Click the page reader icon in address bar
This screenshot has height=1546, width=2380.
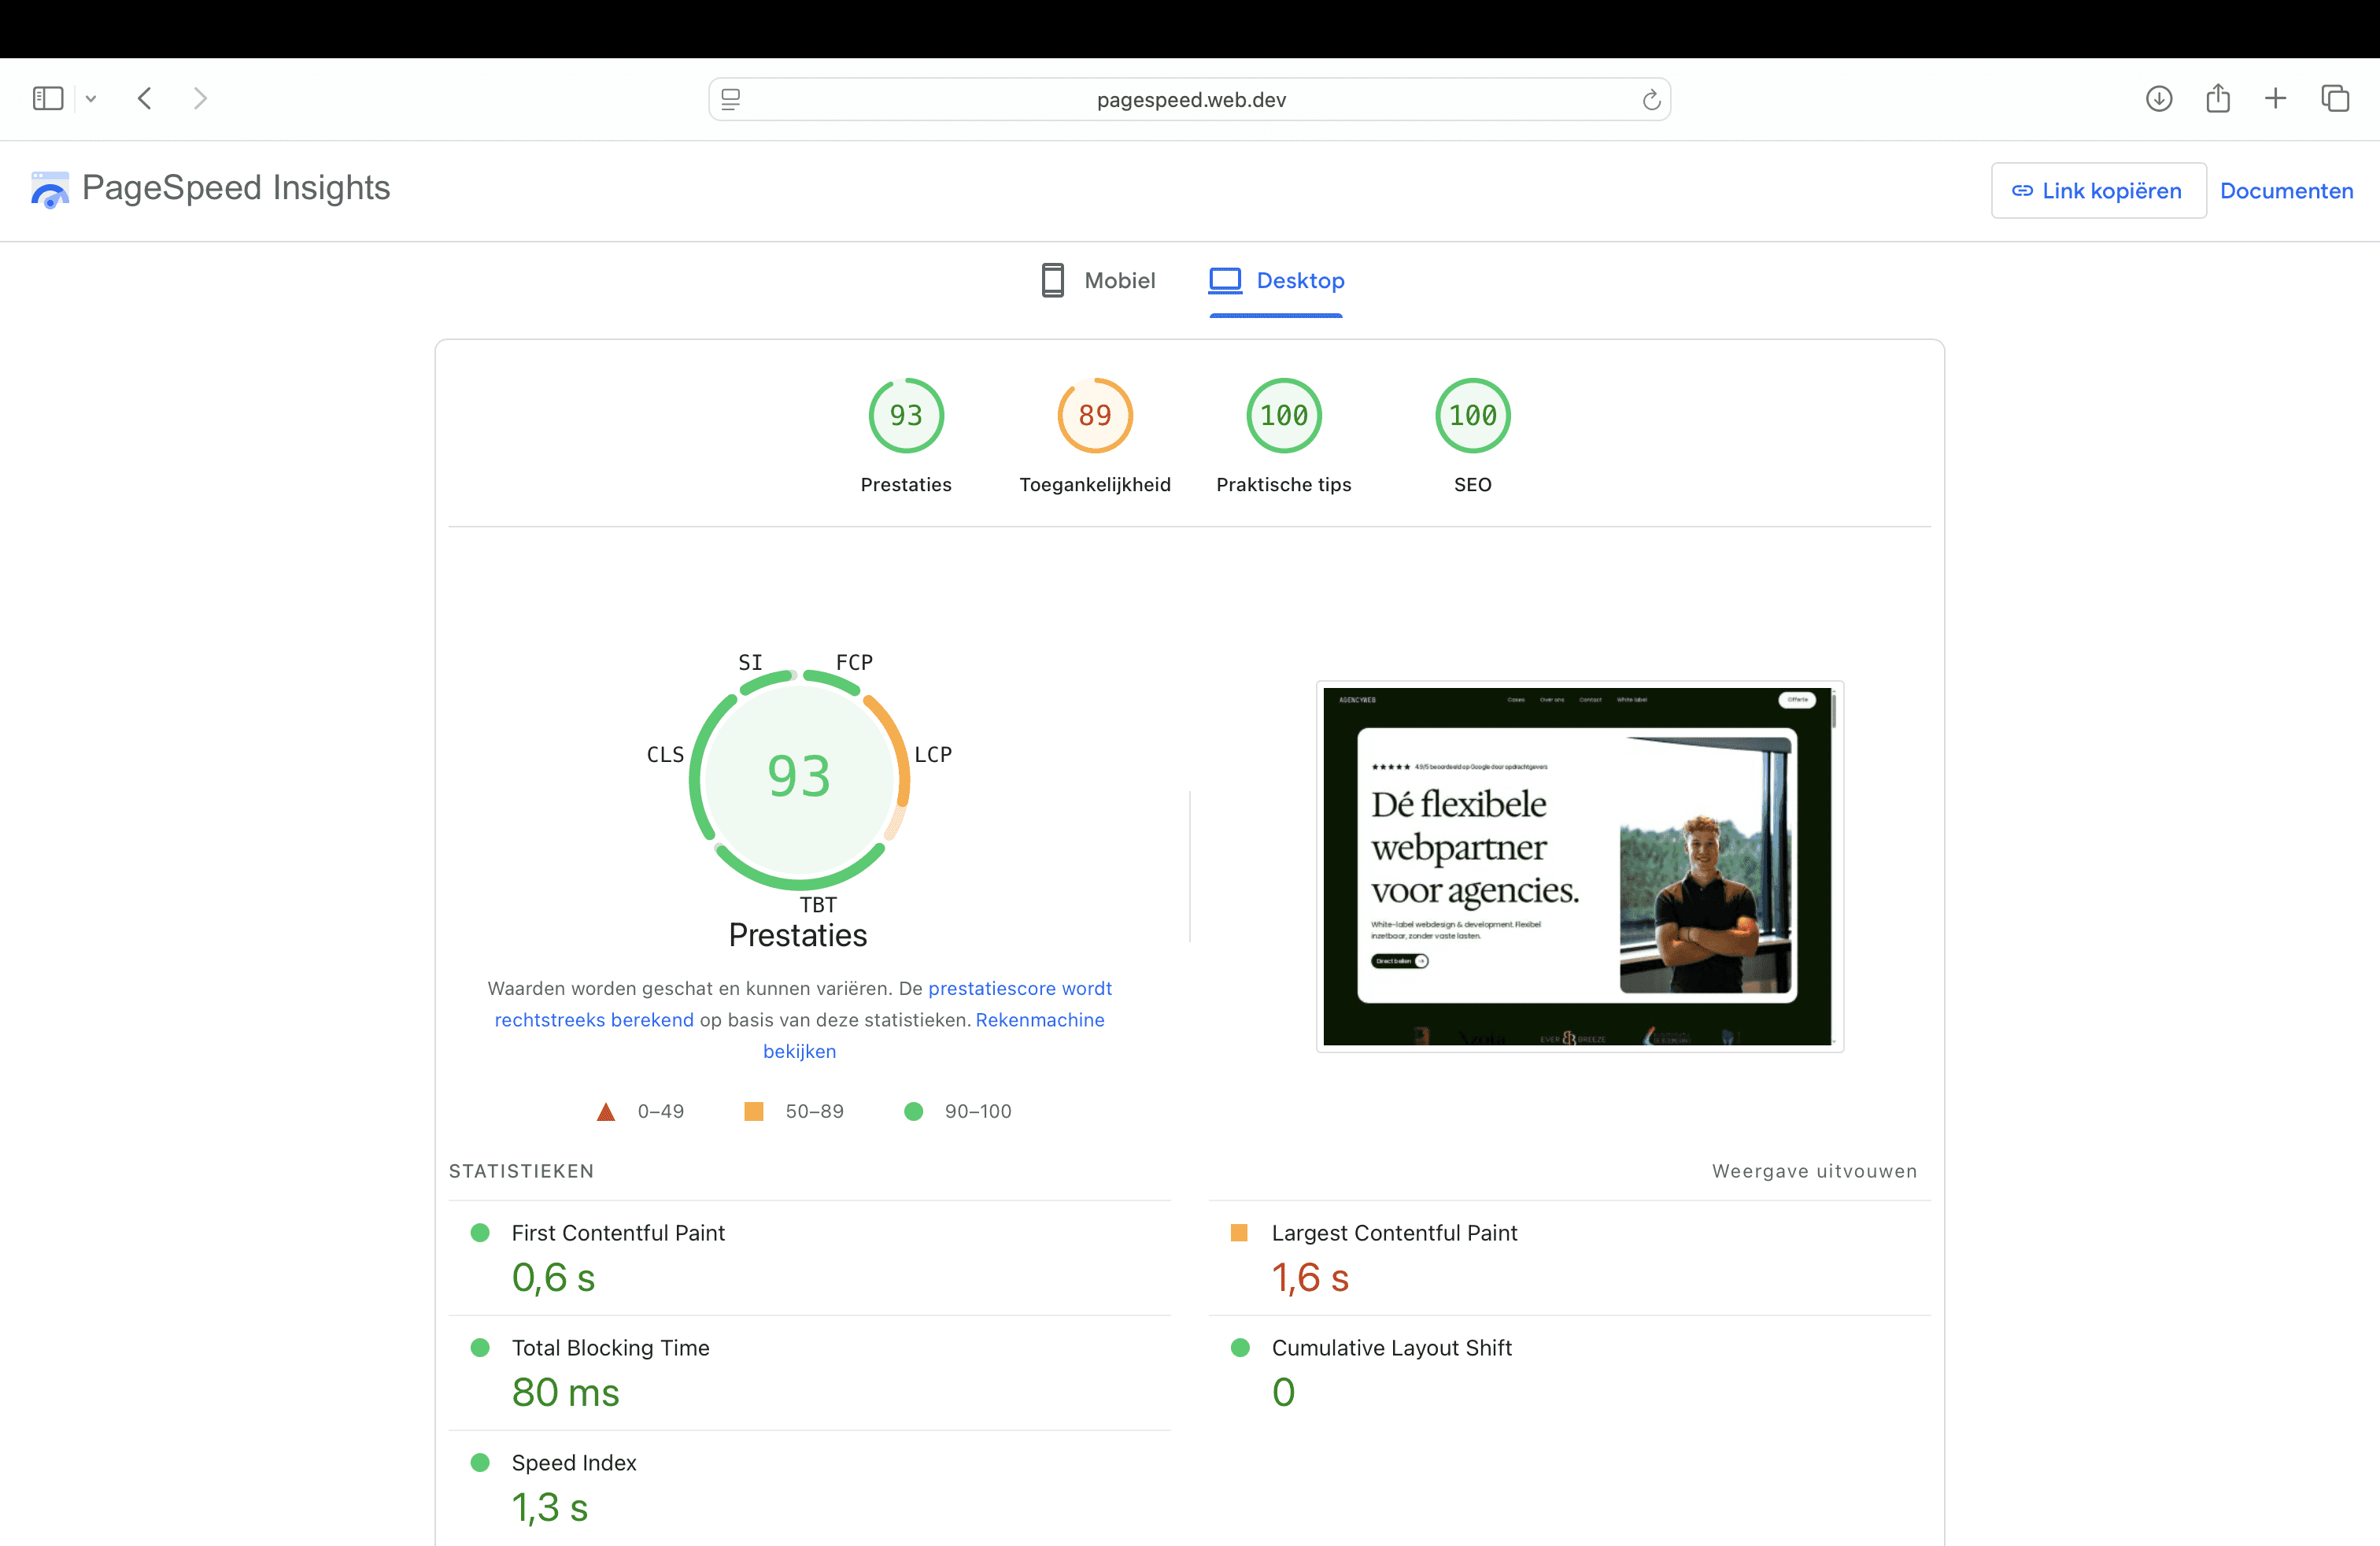point(731,99)
